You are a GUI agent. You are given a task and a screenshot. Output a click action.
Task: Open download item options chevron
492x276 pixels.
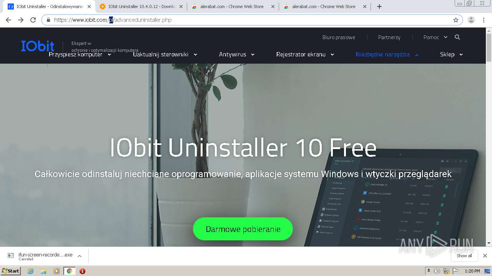click(x=80, y=256)
